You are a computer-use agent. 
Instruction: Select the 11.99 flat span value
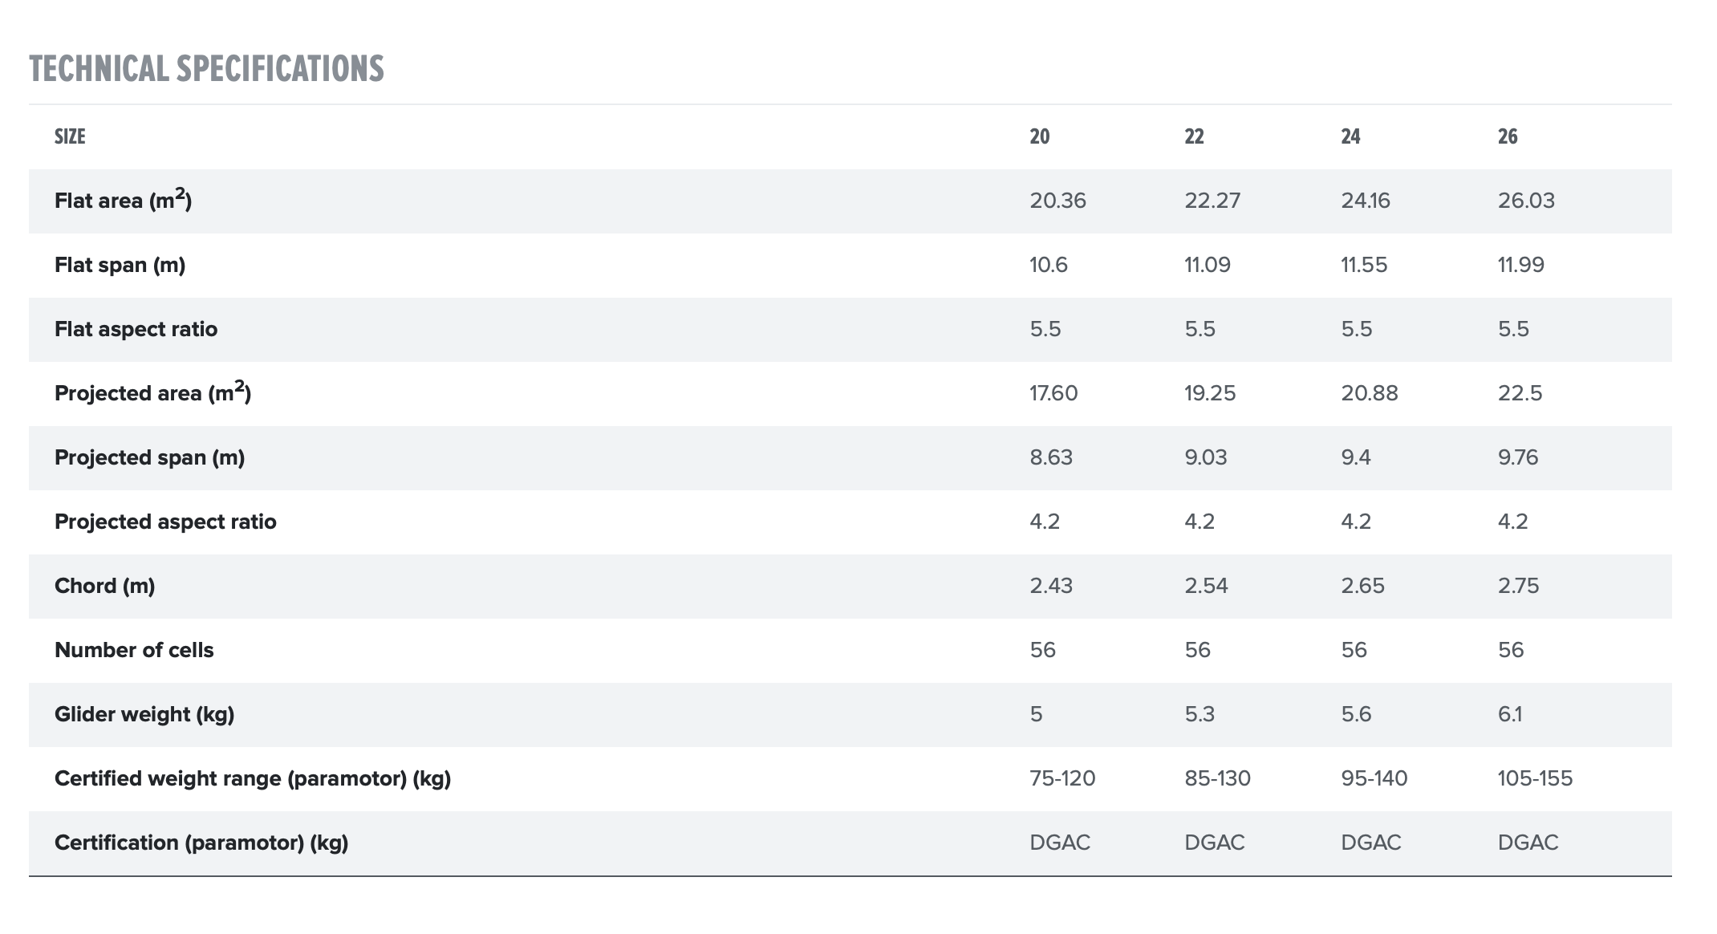tap(1520, 265)
